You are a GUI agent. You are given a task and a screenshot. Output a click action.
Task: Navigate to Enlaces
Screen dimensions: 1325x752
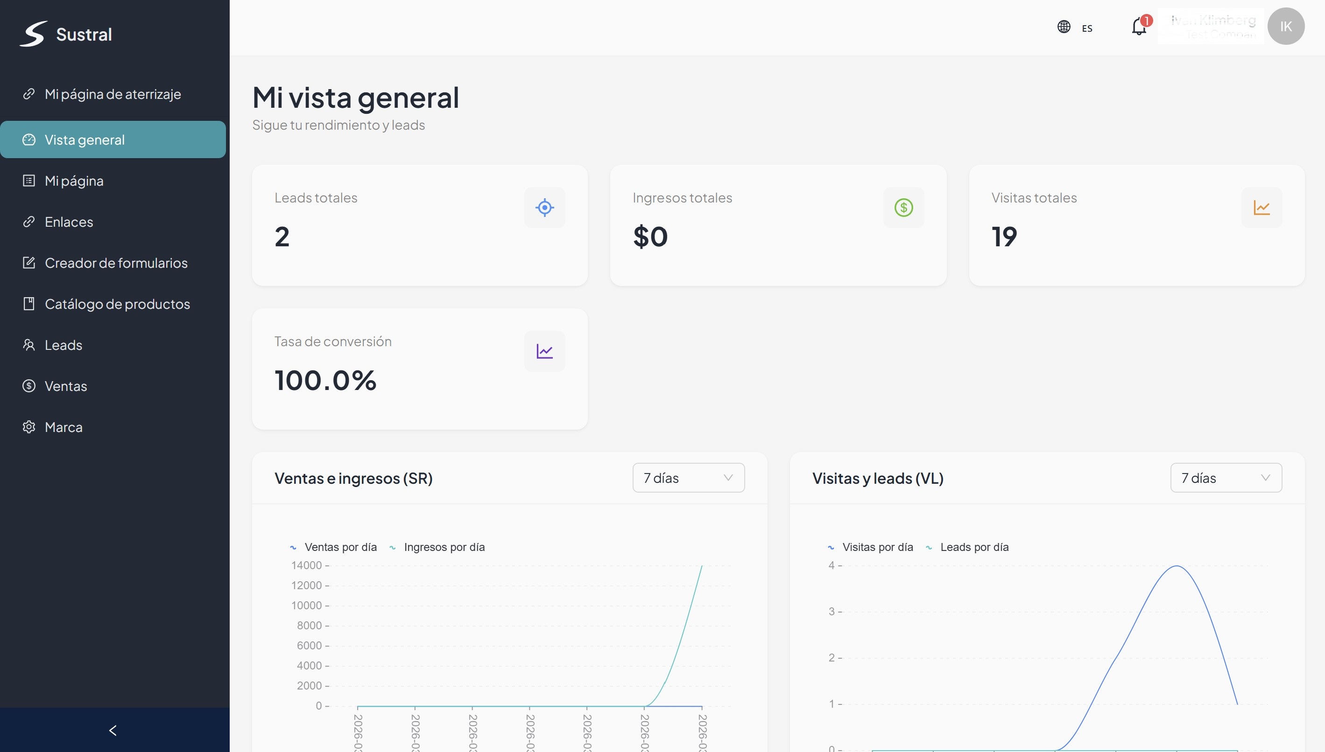point(113,222)
